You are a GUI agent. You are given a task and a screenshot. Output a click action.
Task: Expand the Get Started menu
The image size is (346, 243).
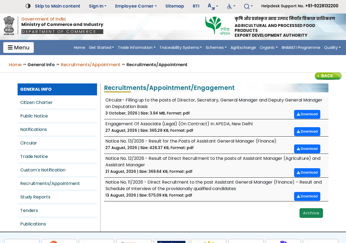coord(101,48)
